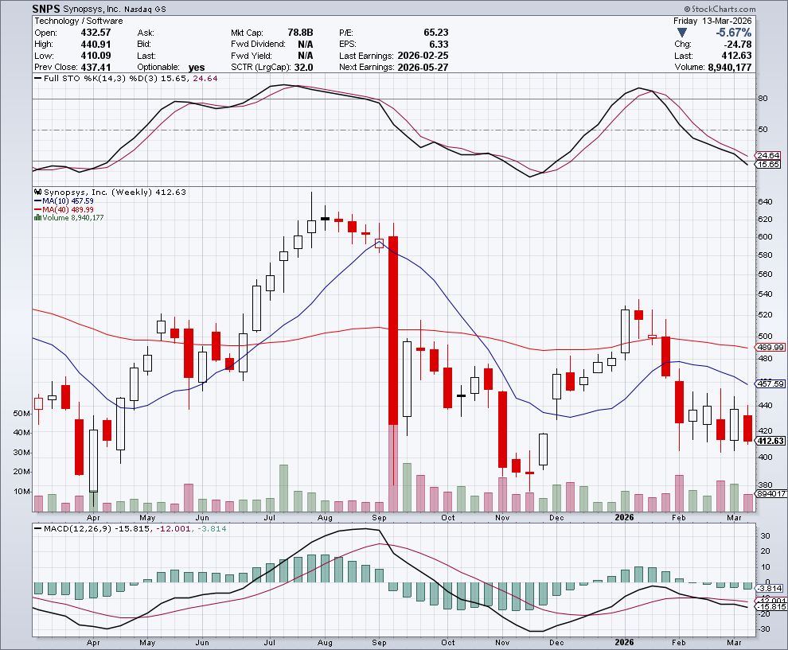788x650 pixels.
Task: Click the -15.815 MACD line value tag
Action: click(x=770, y=607)
